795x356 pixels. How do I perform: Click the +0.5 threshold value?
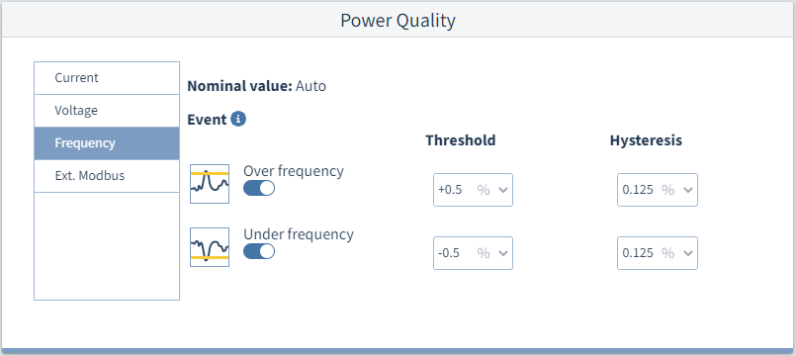(450, 190)
